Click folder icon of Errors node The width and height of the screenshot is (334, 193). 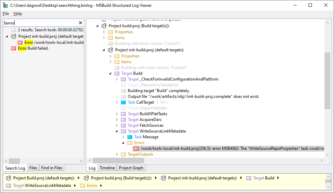click(130, 143)
